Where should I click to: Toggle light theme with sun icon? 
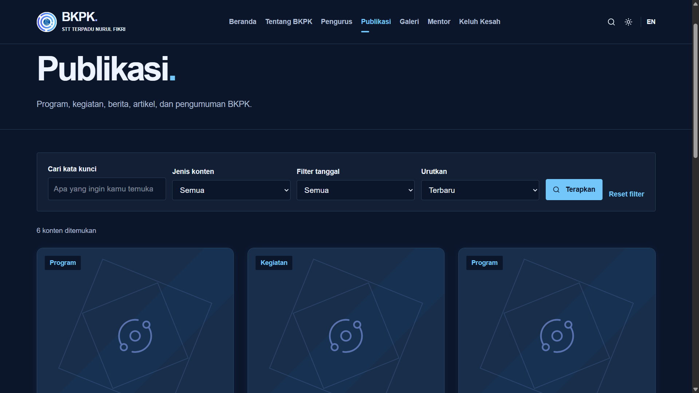tap(628, 22)
